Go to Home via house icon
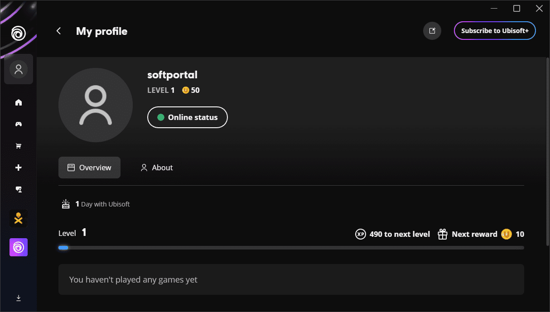The height and width of the screenshot is (312, 550). coord(19,102)
